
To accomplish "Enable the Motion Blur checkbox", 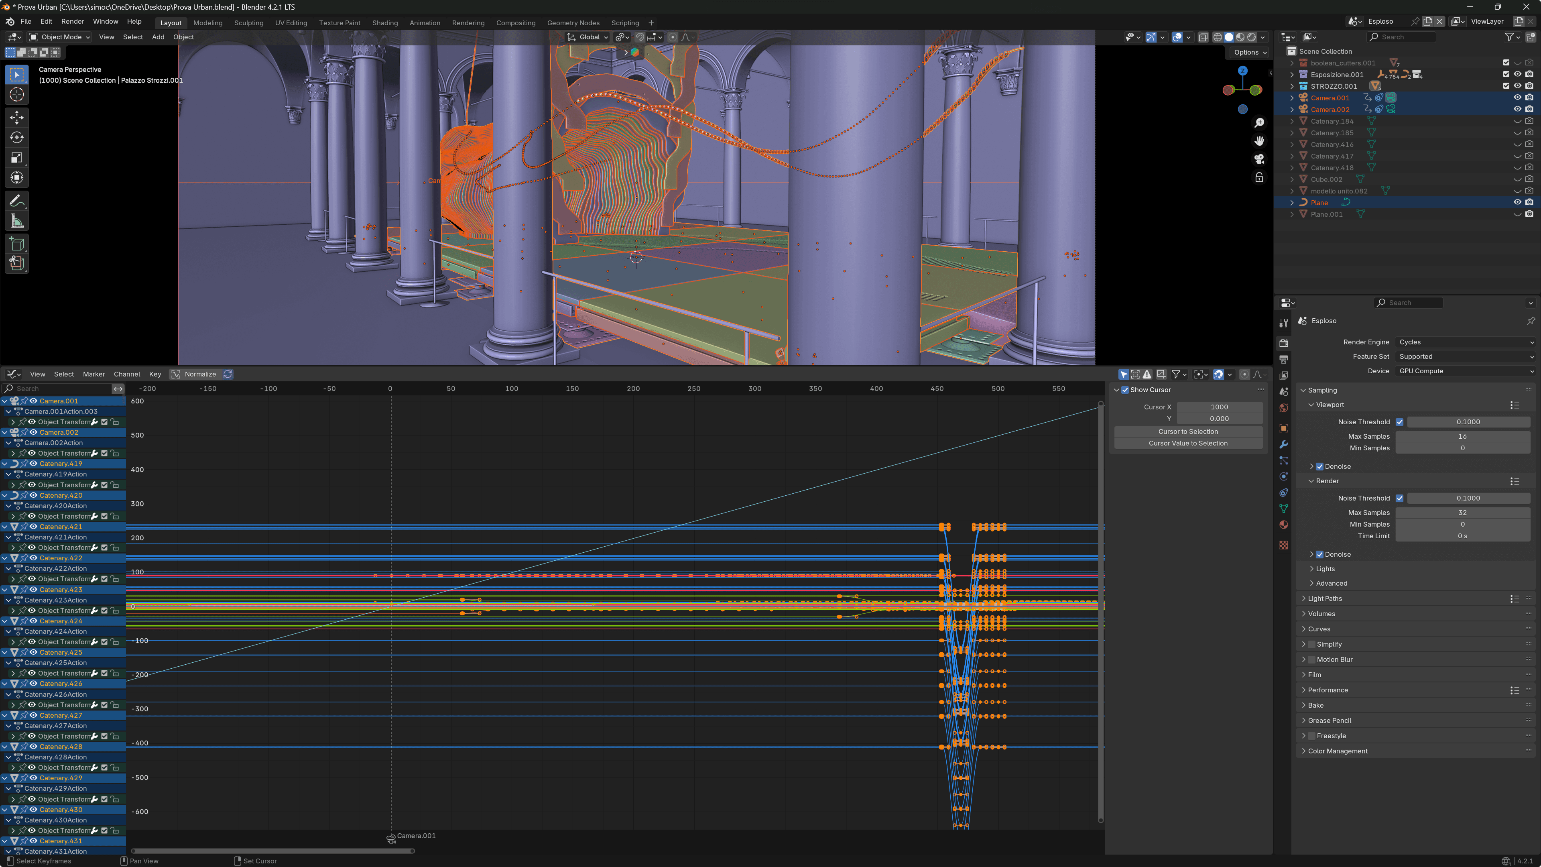I will coord(1312,659).
